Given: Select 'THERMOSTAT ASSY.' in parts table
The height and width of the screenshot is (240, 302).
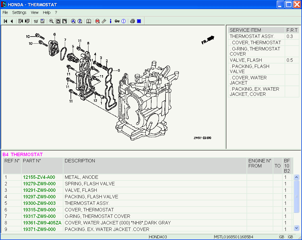Looking at the screenshot, I should coord(87,203).
